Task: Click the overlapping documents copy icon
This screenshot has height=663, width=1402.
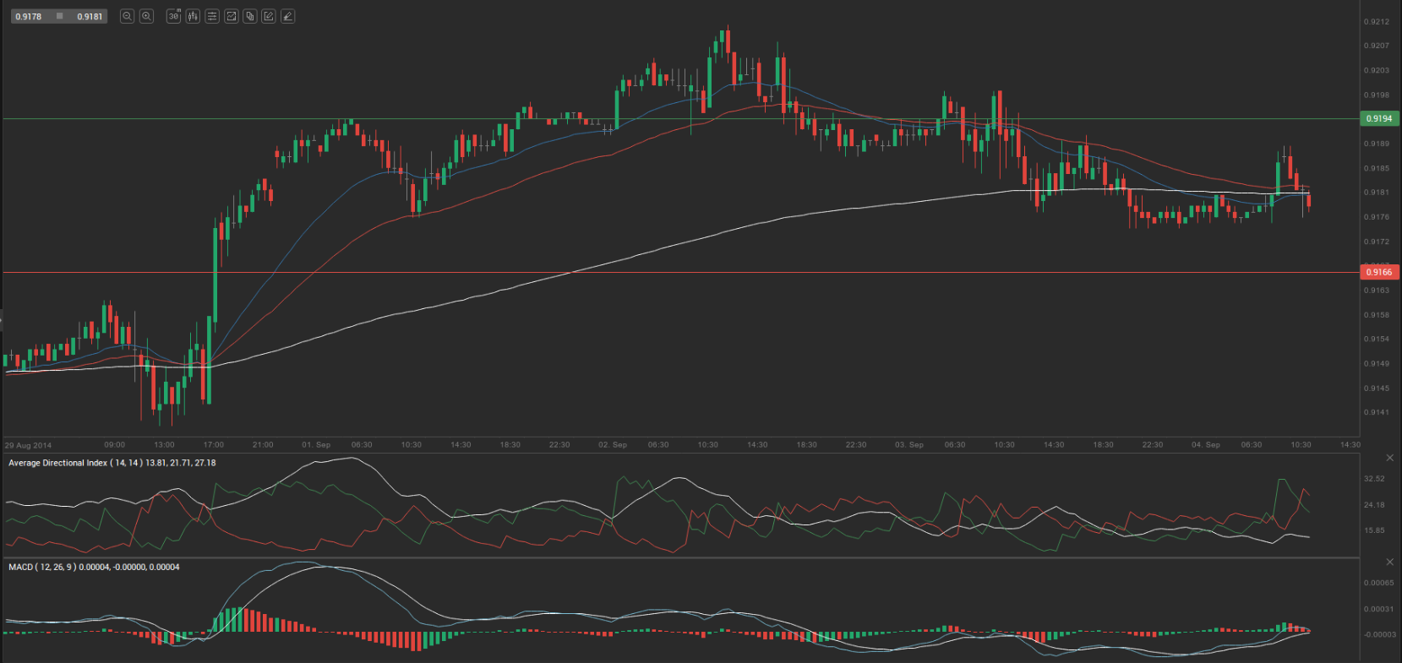Action: (250, 16)
